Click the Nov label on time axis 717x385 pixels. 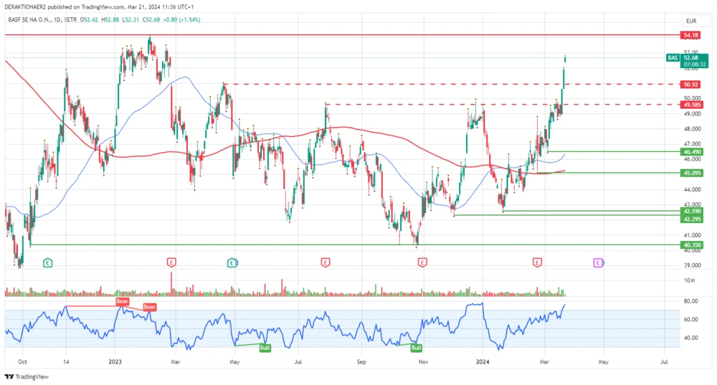click(x=424, y=362)
